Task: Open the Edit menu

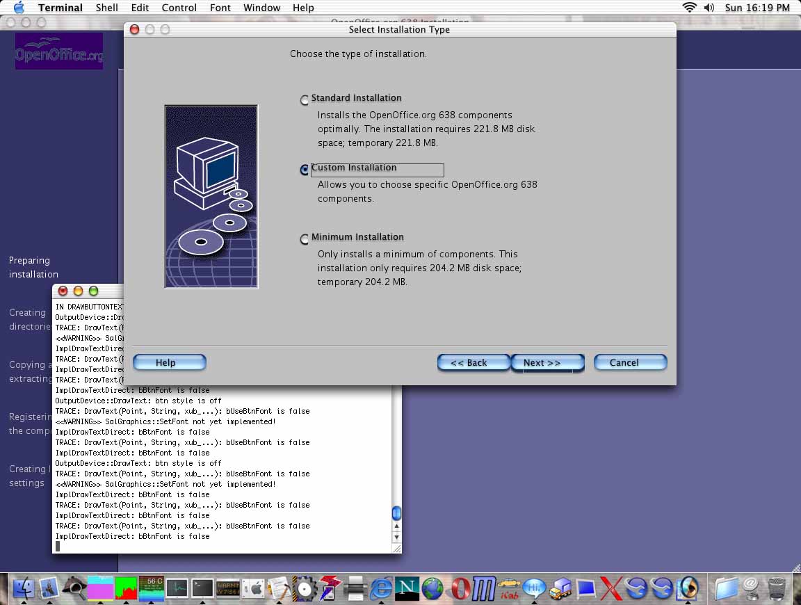Action: (x=140, y=8)
